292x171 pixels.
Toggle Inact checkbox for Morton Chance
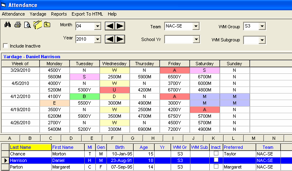[x=216, y=153]
